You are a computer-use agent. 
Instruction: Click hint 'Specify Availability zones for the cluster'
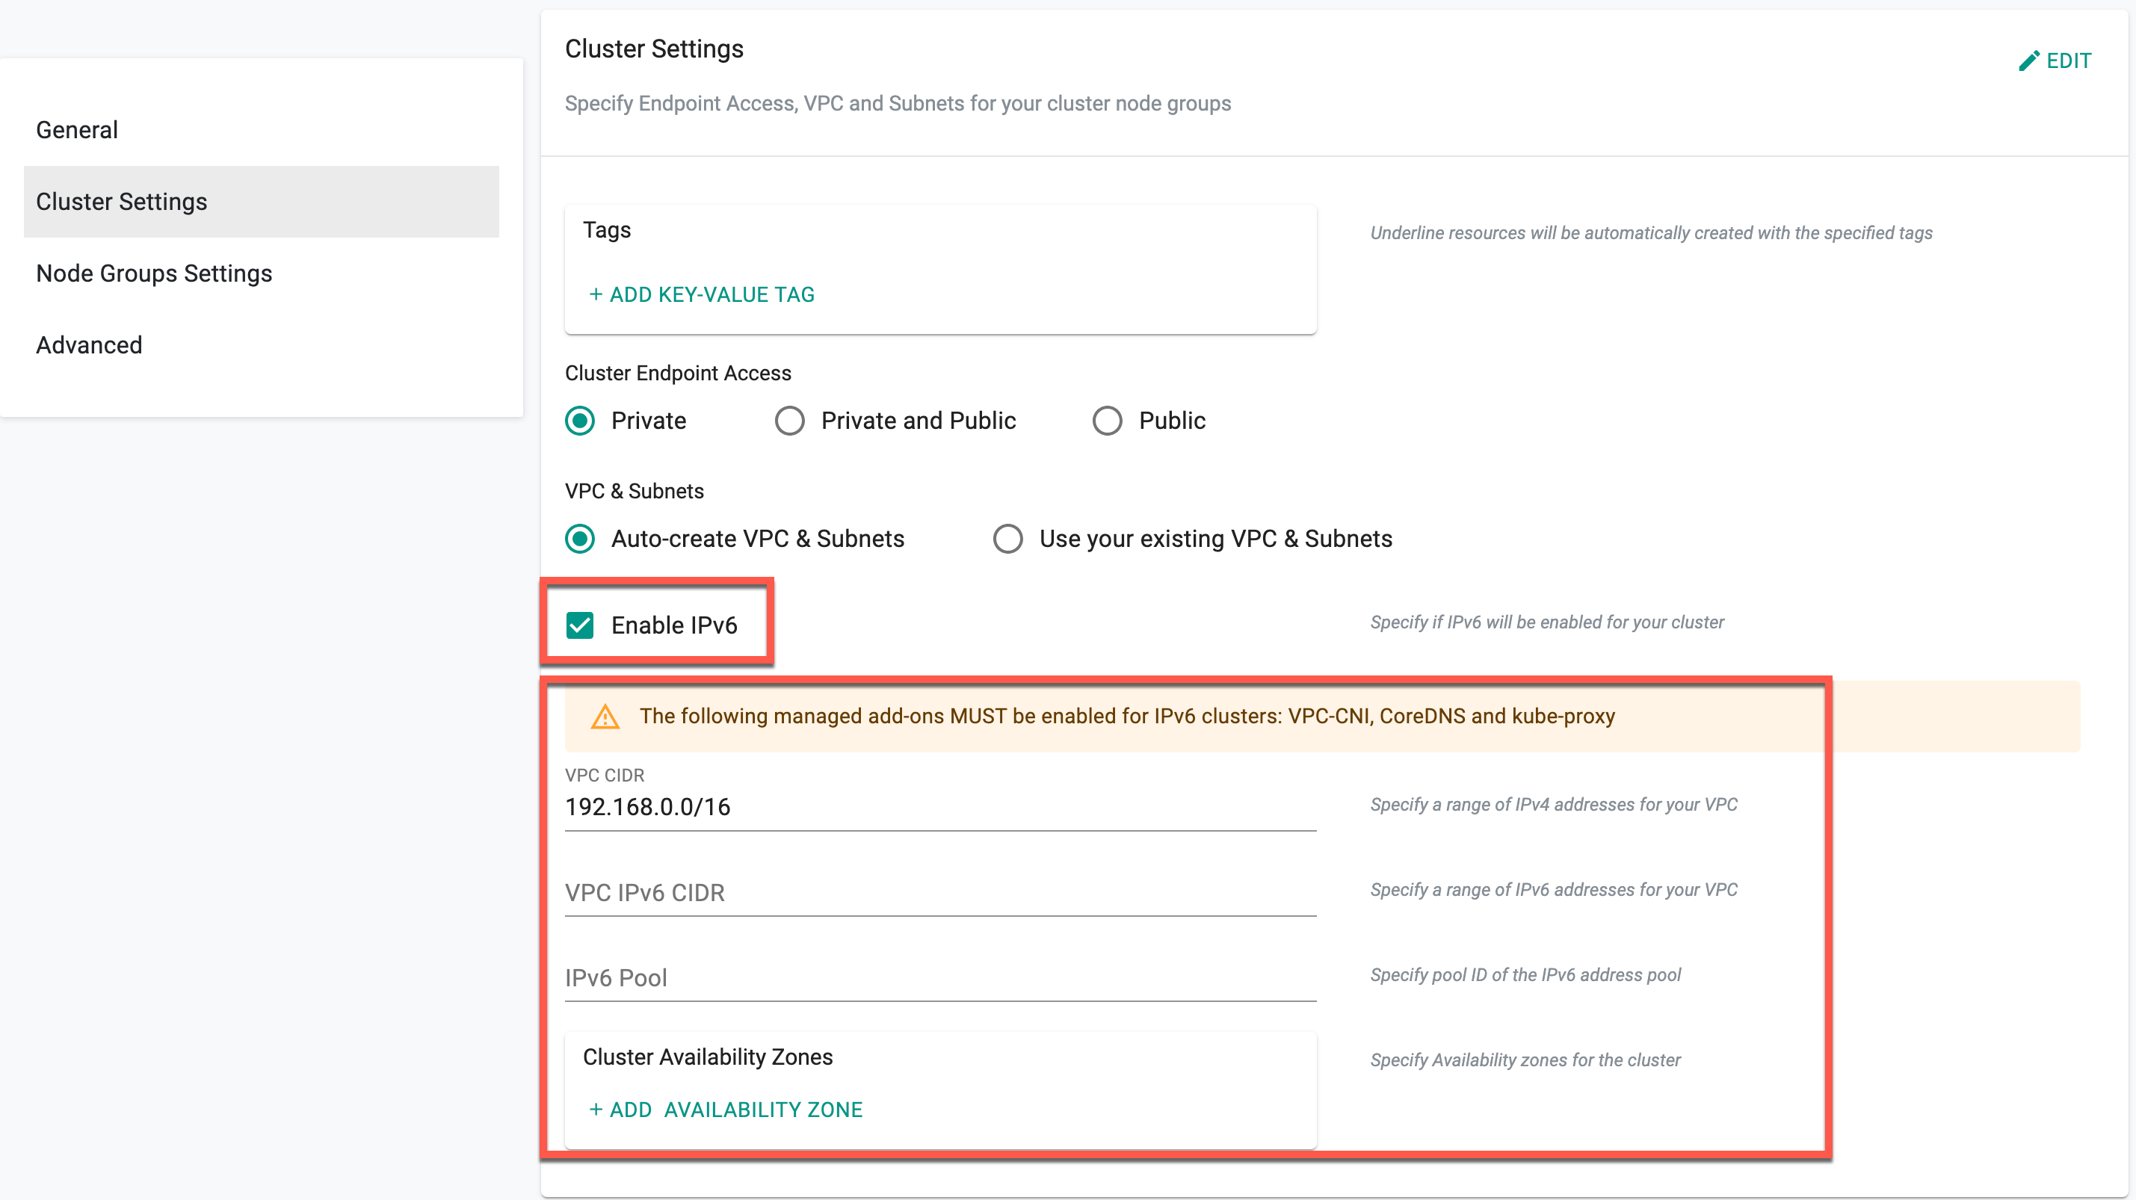tap(1525, 1061)
